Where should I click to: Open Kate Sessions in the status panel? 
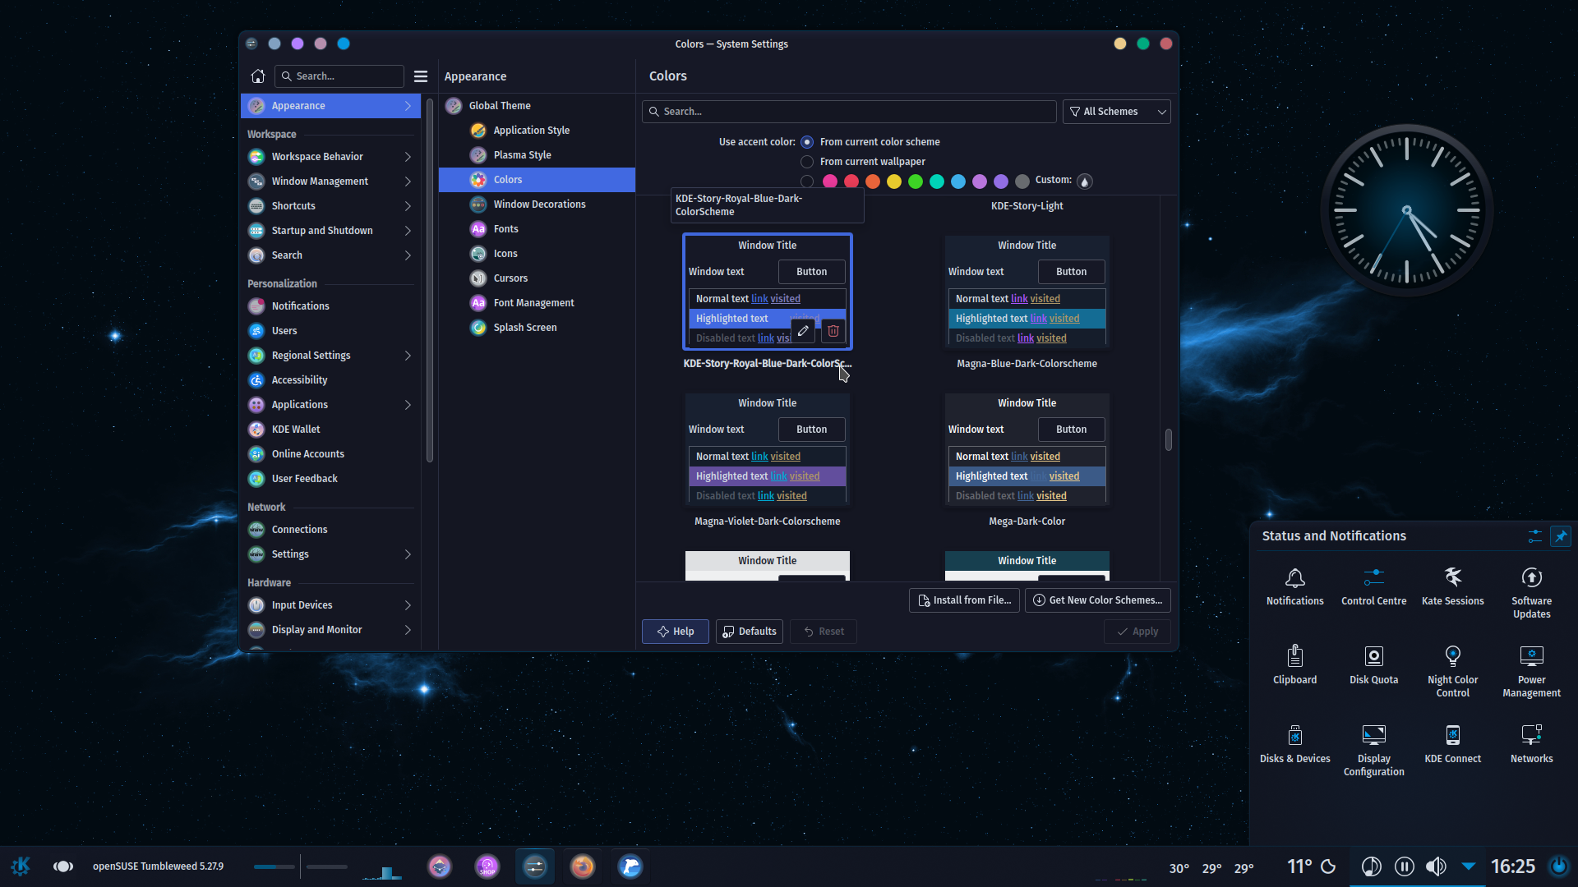[1453, 586]
